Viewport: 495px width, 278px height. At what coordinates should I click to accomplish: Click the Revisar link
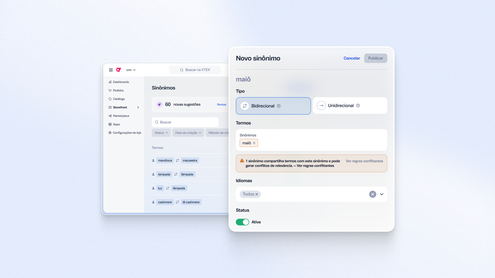tap(222, 105)
